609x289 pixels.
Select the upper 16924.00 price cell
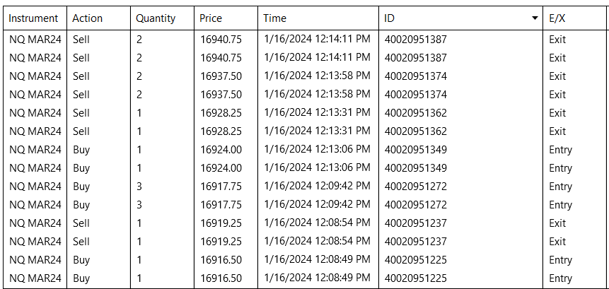(x=221, y=150)
